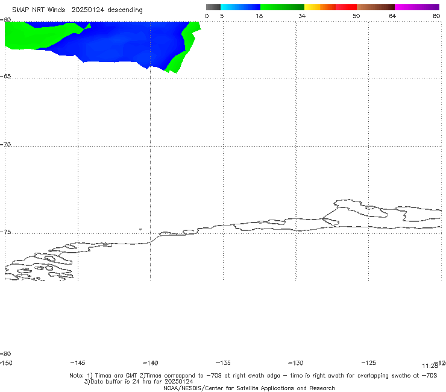
Task: Click the red segment of the colorbar
Action: coord(346,7)
